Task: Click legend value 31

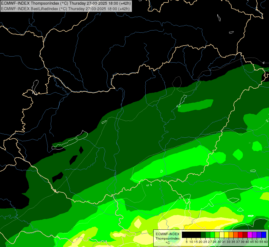Action: click(224, 242)
